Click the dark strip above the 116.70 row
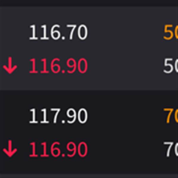 [89, 3]
